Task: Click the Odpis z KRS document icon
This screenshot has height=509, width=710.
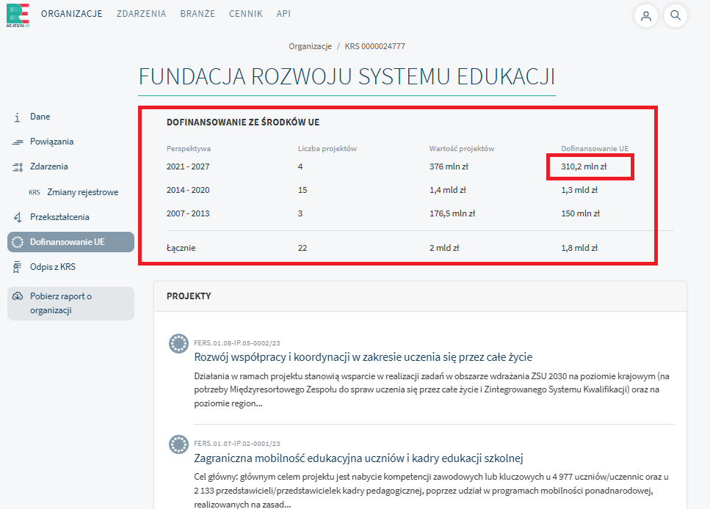Action: click(17, 267)
